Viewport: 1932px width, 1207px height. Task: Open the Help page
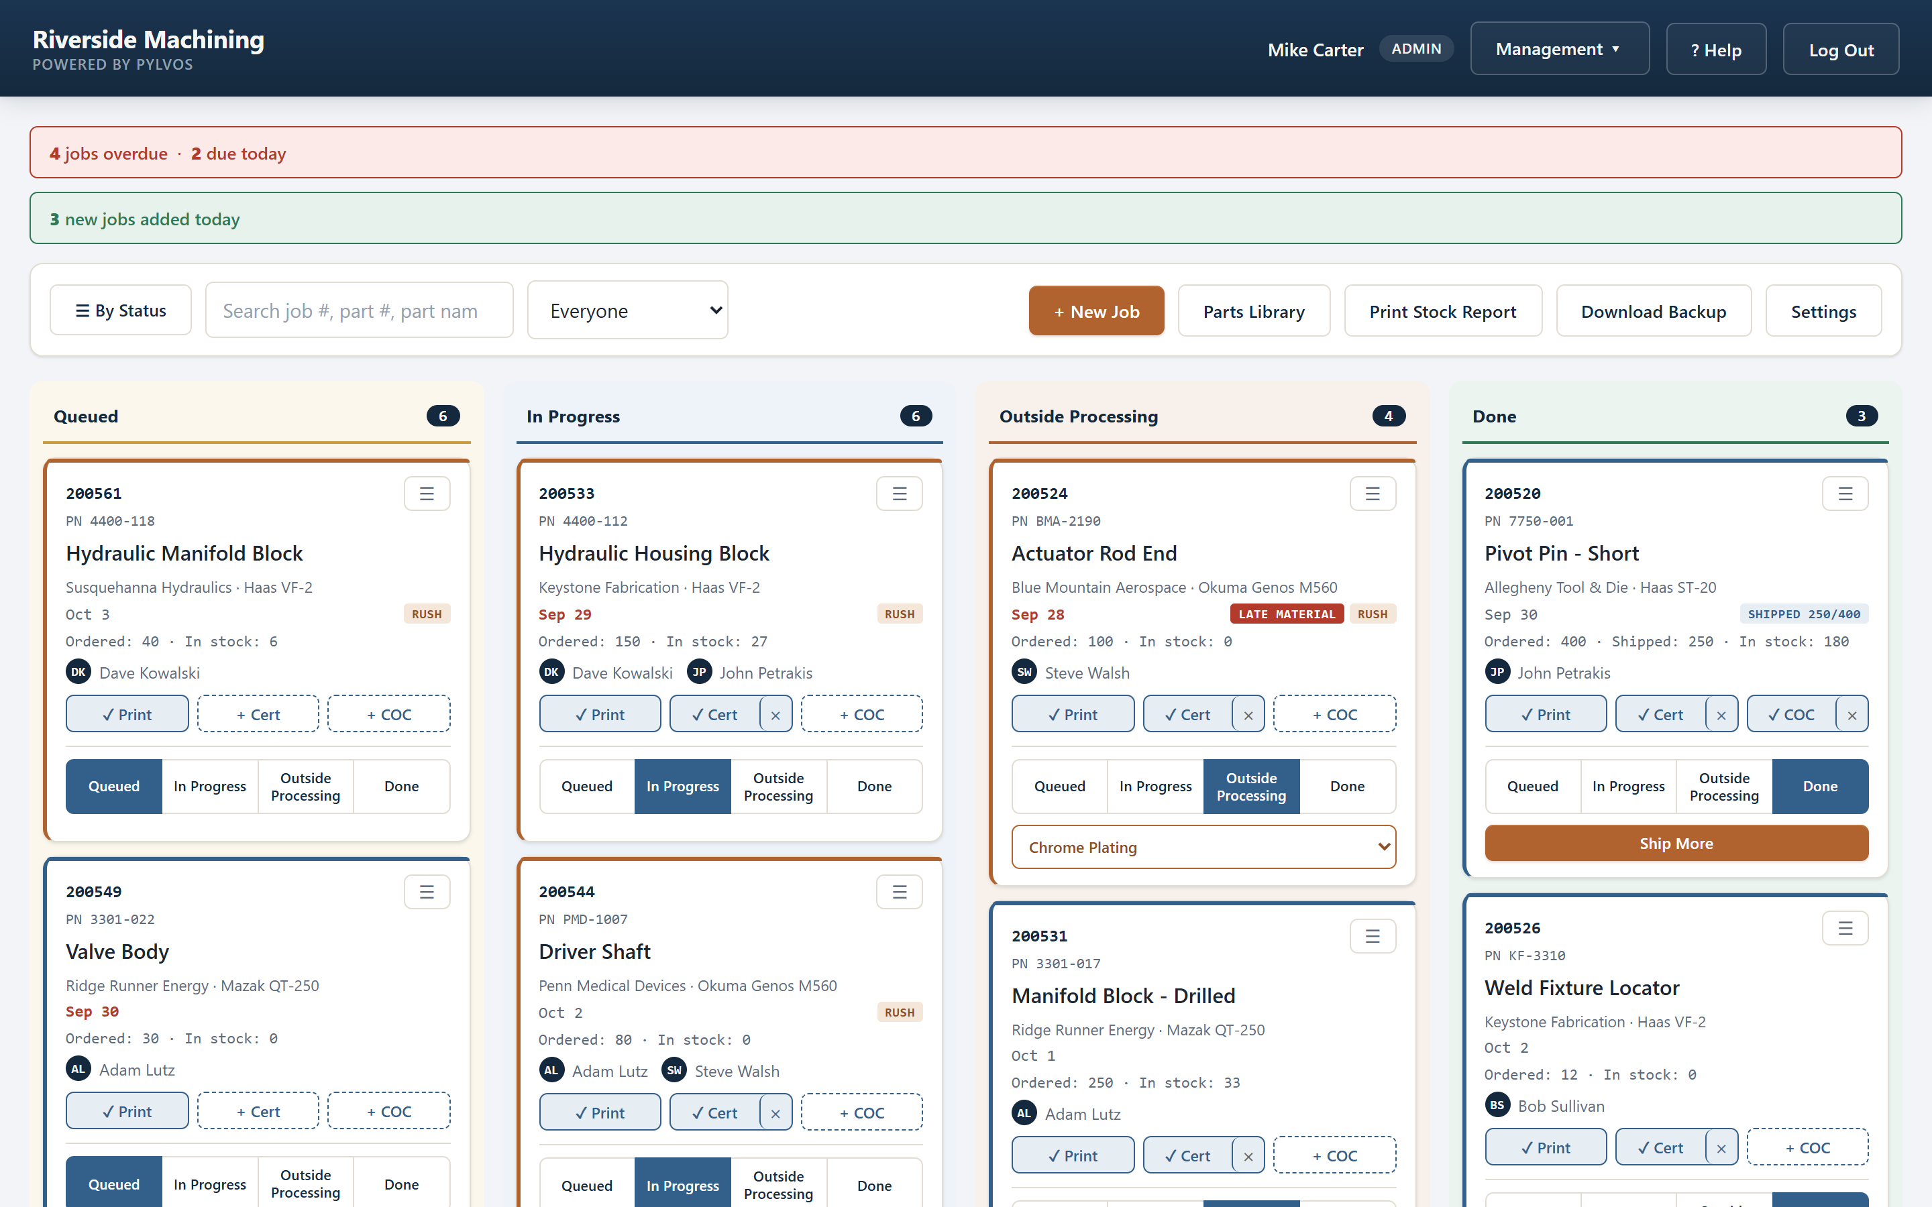(1715, 50)
